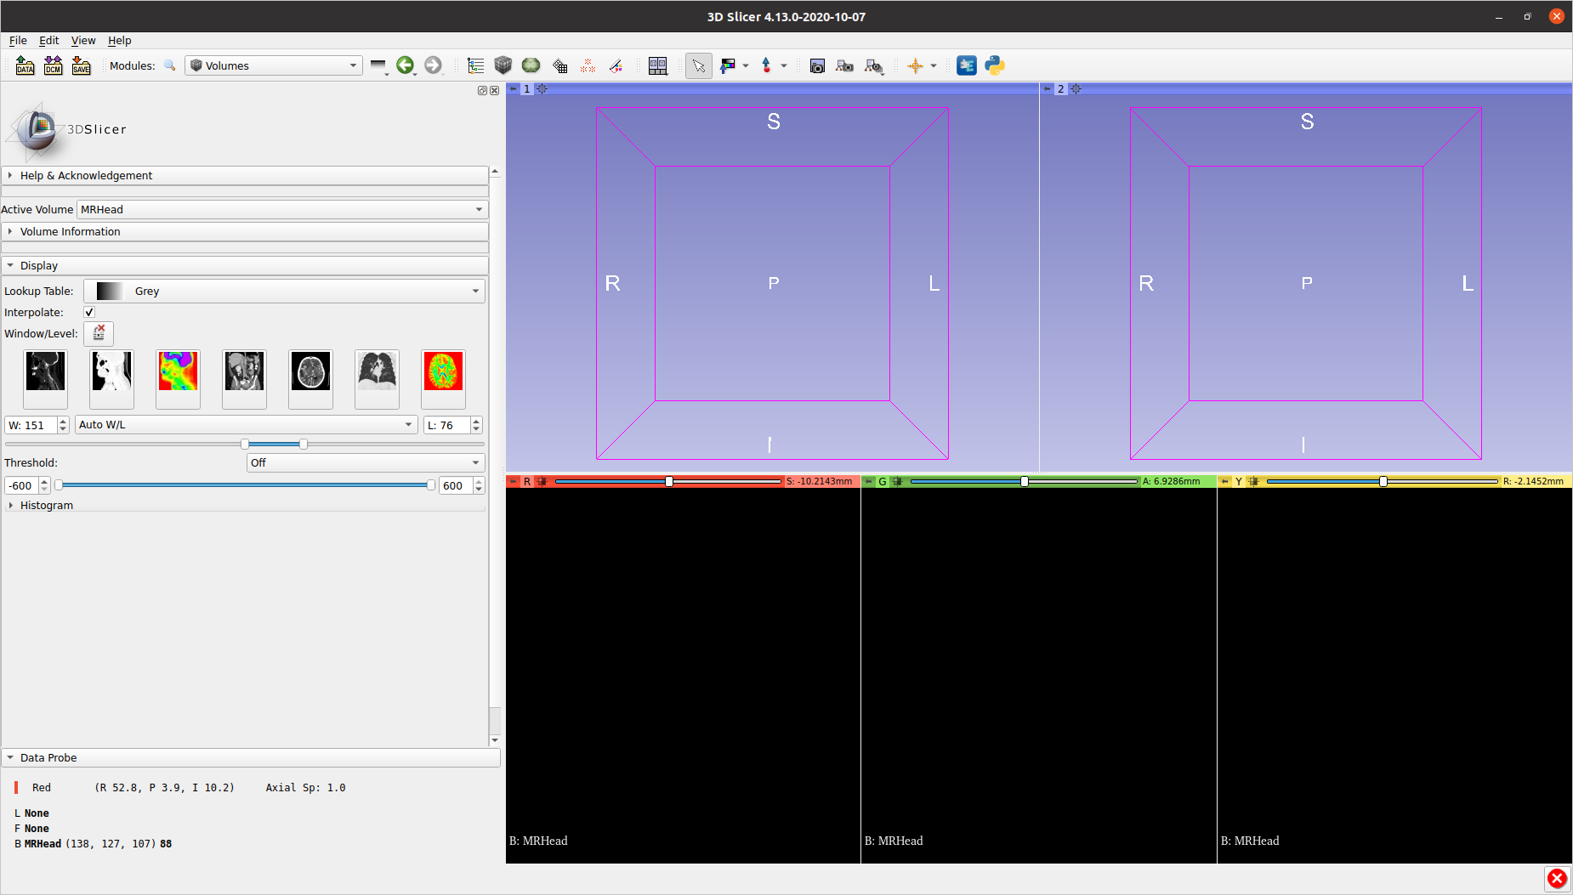This screenshot has width=1573, height=895.
Task: Click the Save data icon
Action: point(81,65)
